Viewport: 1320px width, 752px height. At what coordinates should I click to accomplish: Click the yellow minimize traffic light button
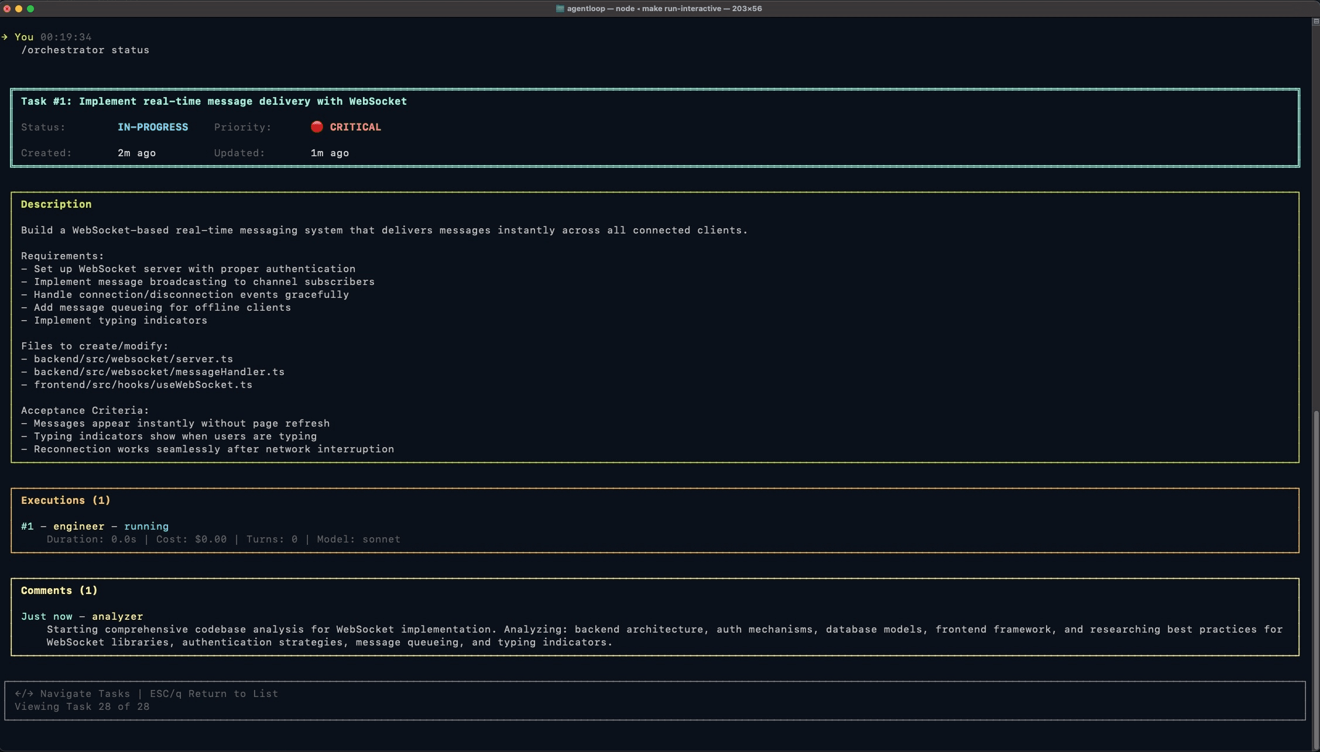click(x=19, y=8)
